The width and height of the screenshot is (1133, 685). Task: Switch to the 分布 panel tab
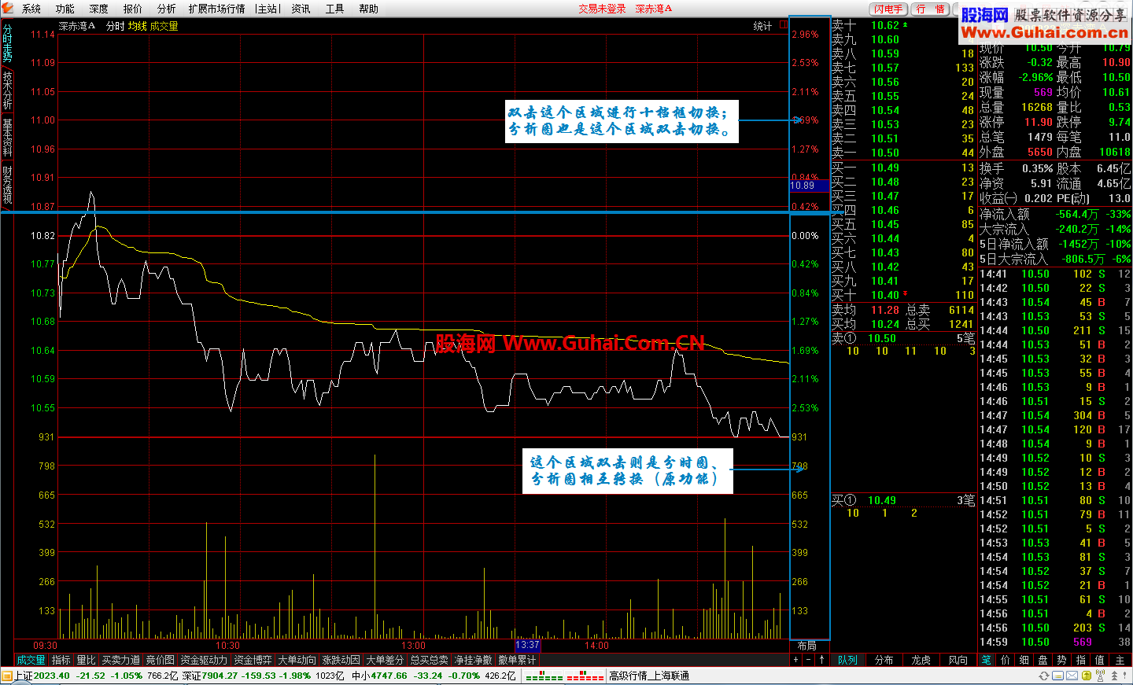pyautogui.click(x=884, y=660)
